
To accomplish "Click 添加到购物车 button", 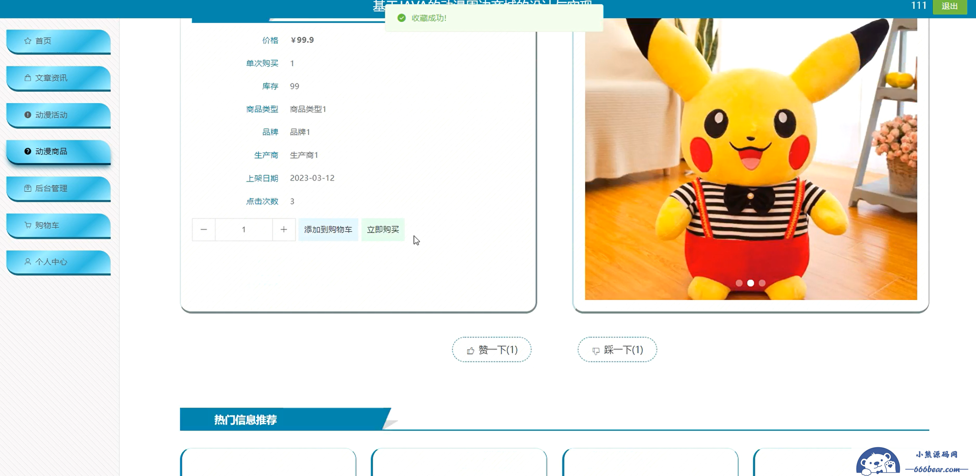I will (328, 229).
